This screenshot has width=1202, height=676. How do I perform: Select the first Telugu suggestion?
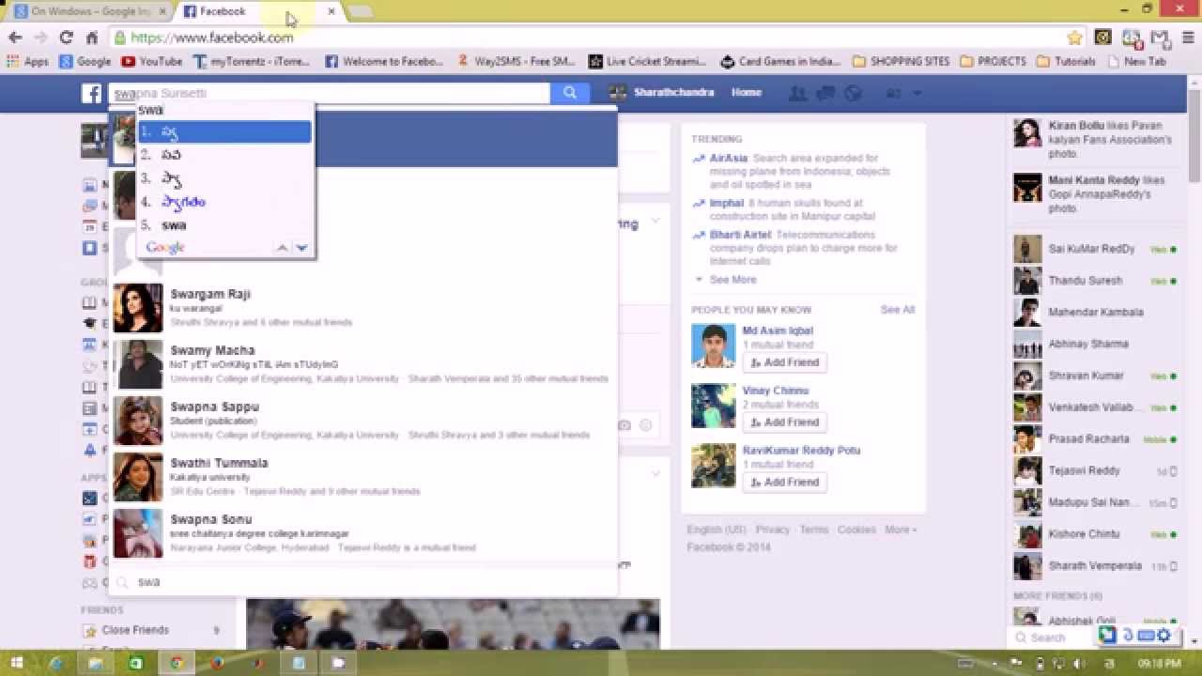[x=225, y=132]
